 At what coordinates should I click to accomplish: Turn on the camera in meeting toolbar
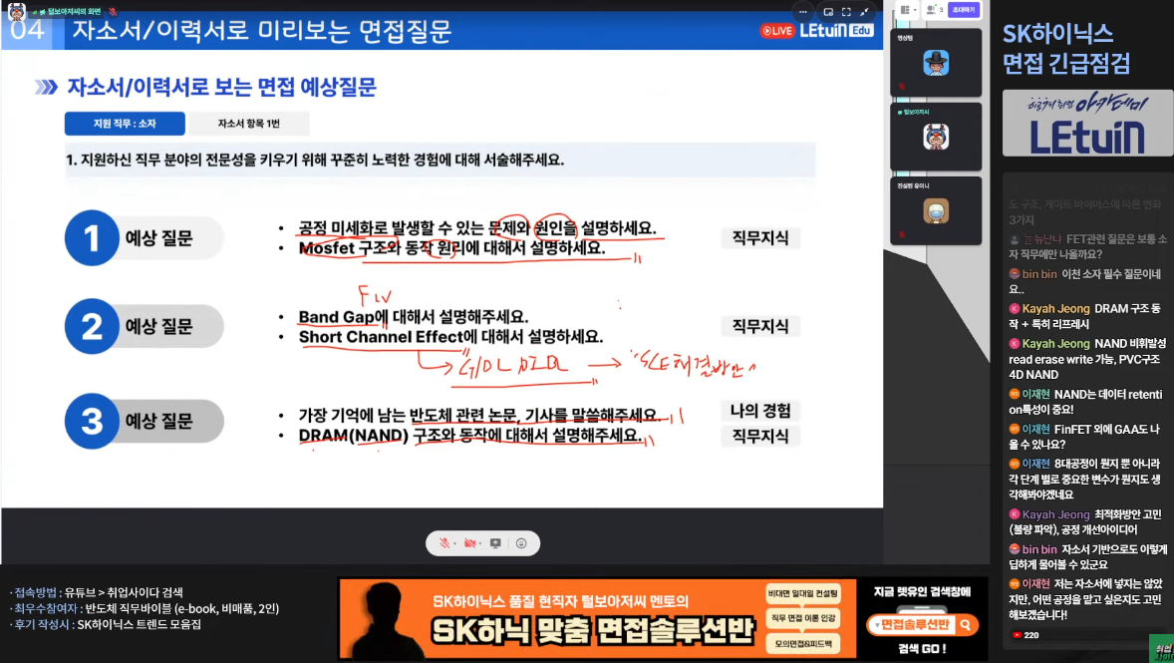467,543
